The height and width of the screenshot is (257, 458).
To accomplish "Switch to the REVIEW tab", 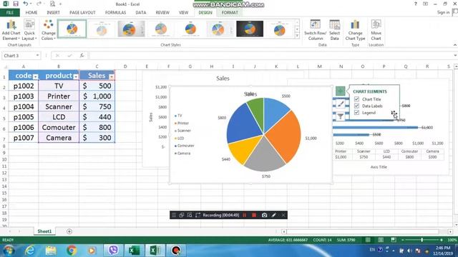I will pyautogui.click(x=162, y=13).
